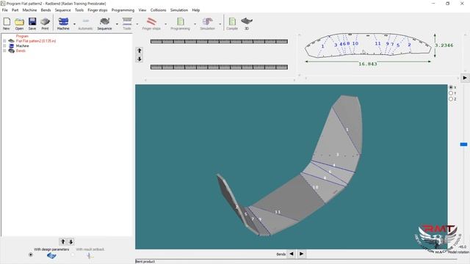Open the Machine tool dropdown arrow
The image size is (470, 264).
click(74, 24)
